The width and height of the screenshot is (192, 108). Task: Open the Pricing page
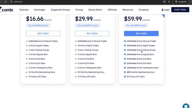[x=79, y=10]
